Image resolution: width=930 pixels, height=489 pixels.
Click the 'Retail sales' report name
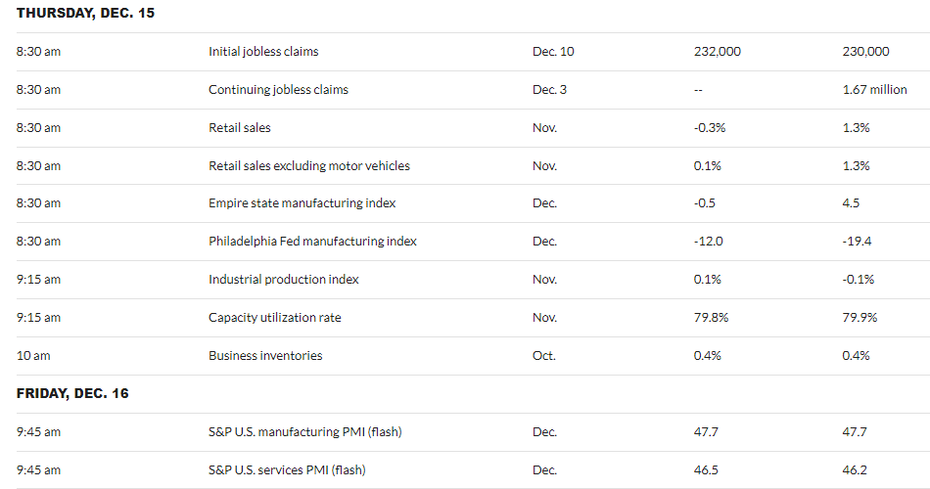click(x=240, y=127)
